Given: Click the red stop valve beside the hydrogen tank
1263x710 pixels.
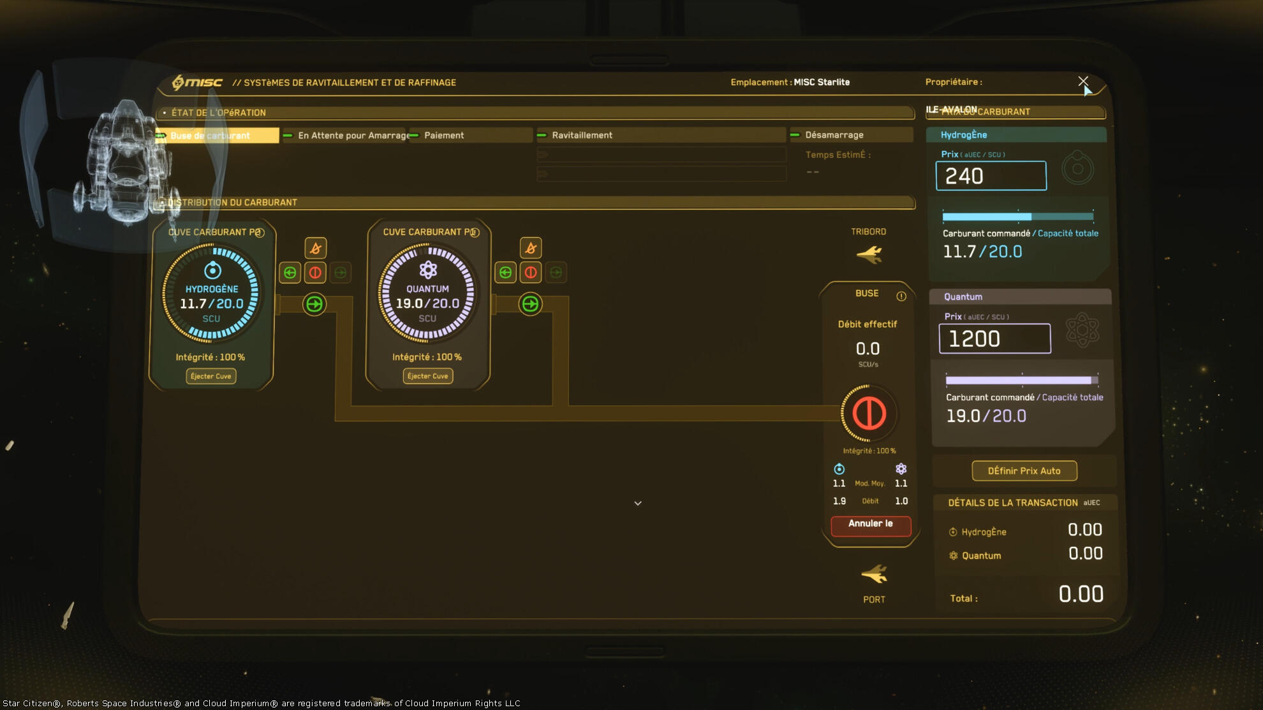Looking at the screenshot, I should [315, 273].
